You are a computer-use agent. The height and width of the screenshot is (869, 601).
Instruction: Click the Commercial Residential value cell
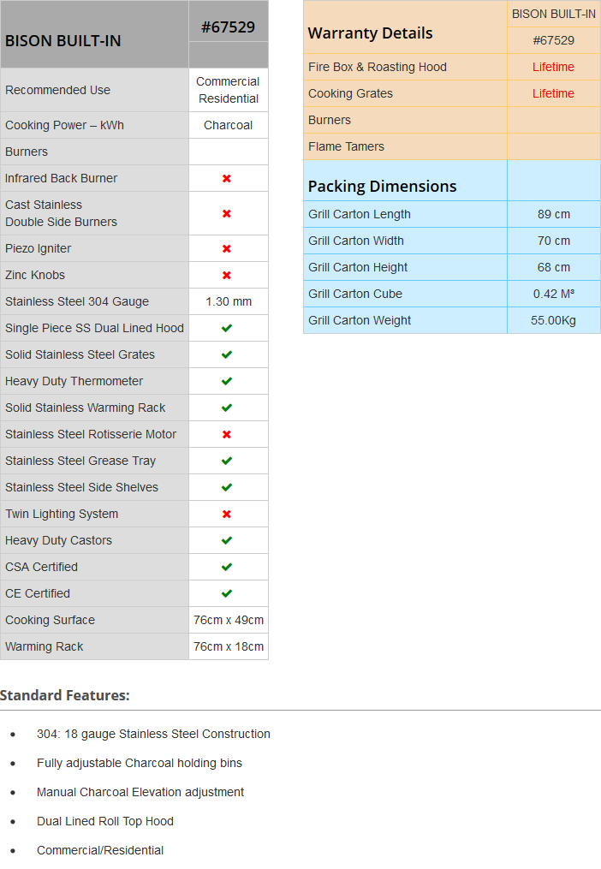point(229,90)
